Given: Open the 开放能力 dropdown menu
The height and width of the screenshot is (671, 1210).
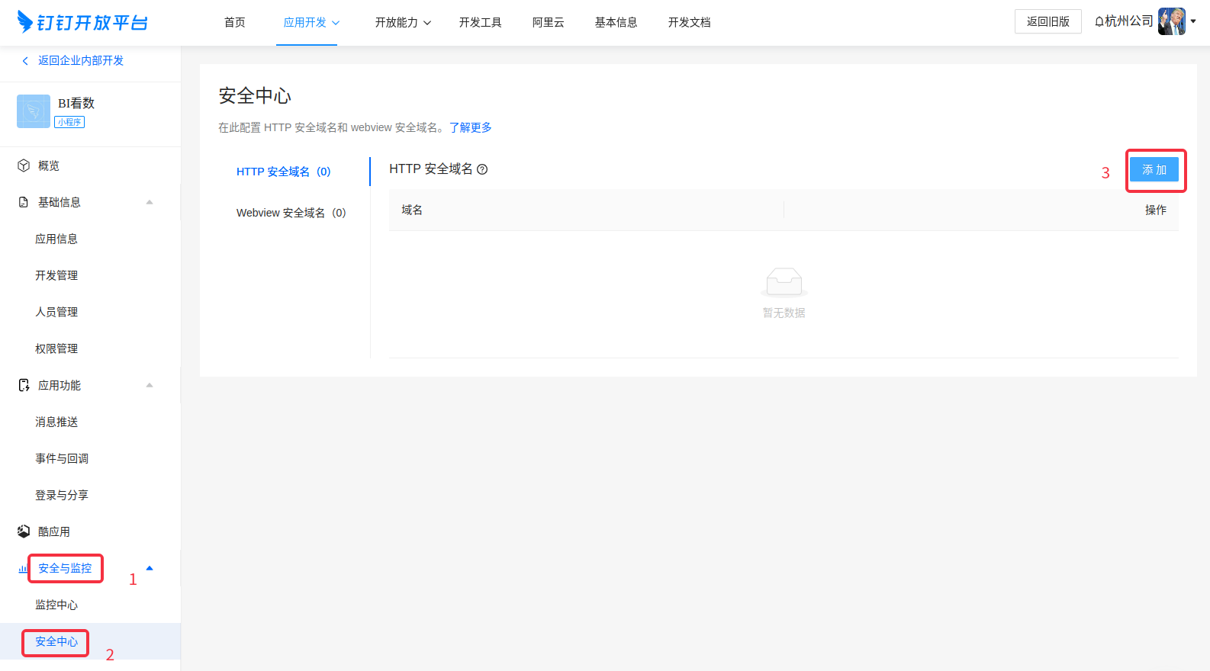Looking at the screenshot, I should pos(403,23).
